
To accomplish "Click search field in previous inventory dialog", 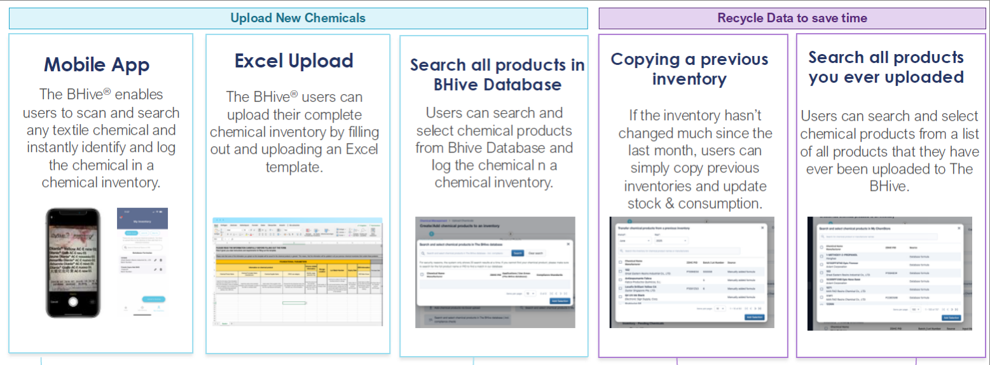I will click(x=679, y=251).
